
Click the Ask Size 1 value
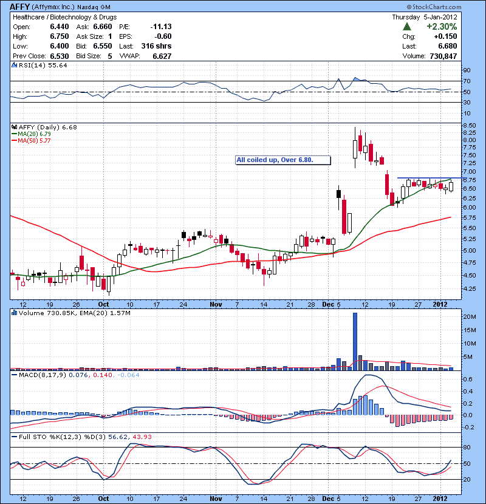tap(110, 36)
